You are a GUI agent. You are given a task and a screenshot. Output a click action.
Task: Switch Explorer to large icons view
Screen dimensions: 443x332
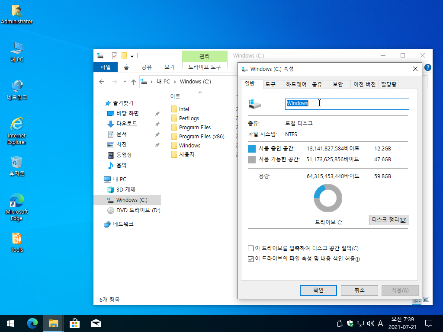coord(426,300)
